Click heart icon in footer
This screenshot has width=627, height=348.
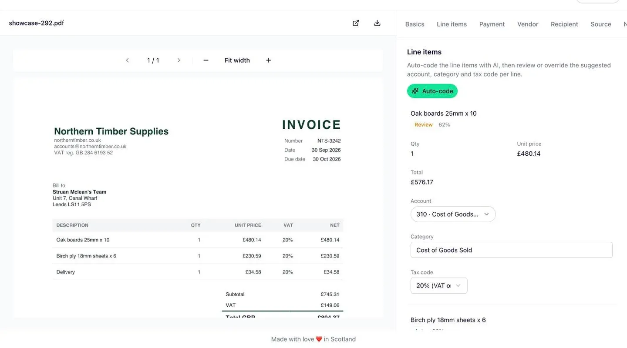tap(319, 339)
